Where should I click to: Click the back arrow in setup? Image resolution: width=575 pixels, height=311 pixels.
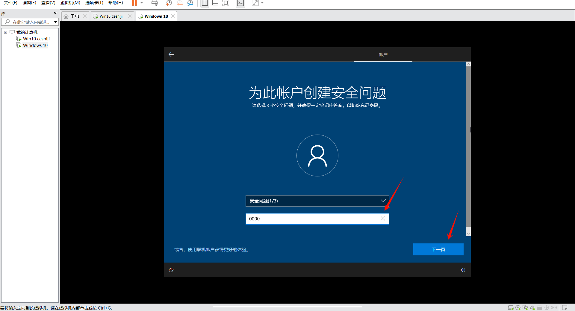pyautogui.click(x=171, y=54)
